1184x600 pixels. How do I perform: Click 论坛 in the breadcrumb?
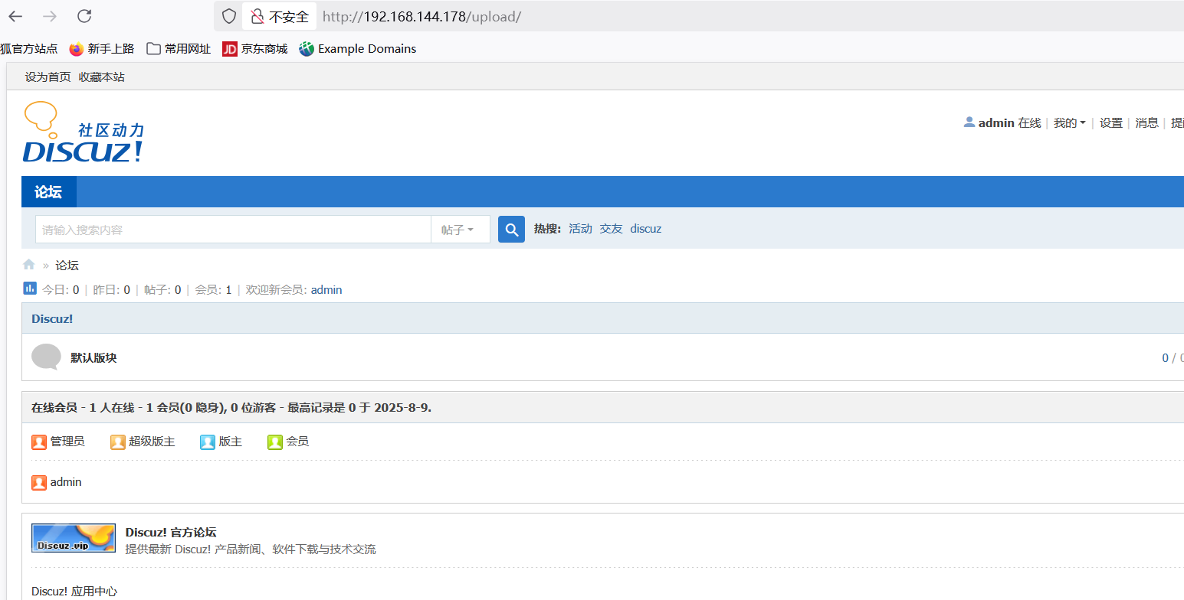point(67,266)
